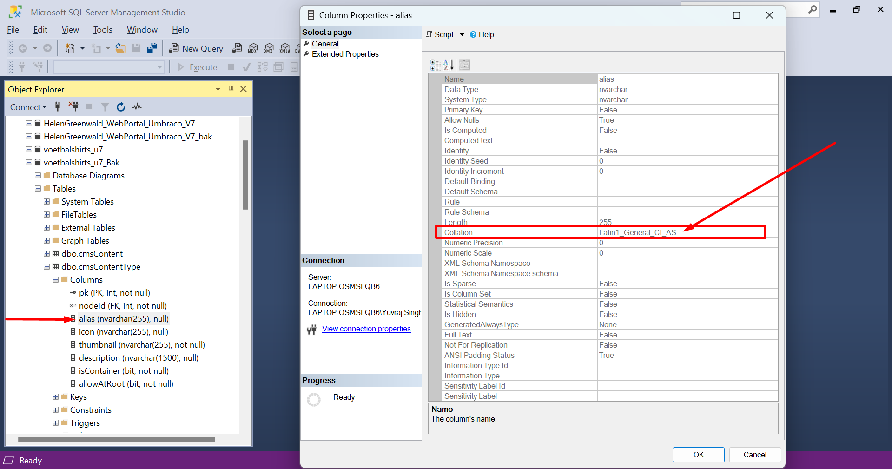The image size is (892, 469).
Task: Select the Collation property row
Action: tap(610, 232)
